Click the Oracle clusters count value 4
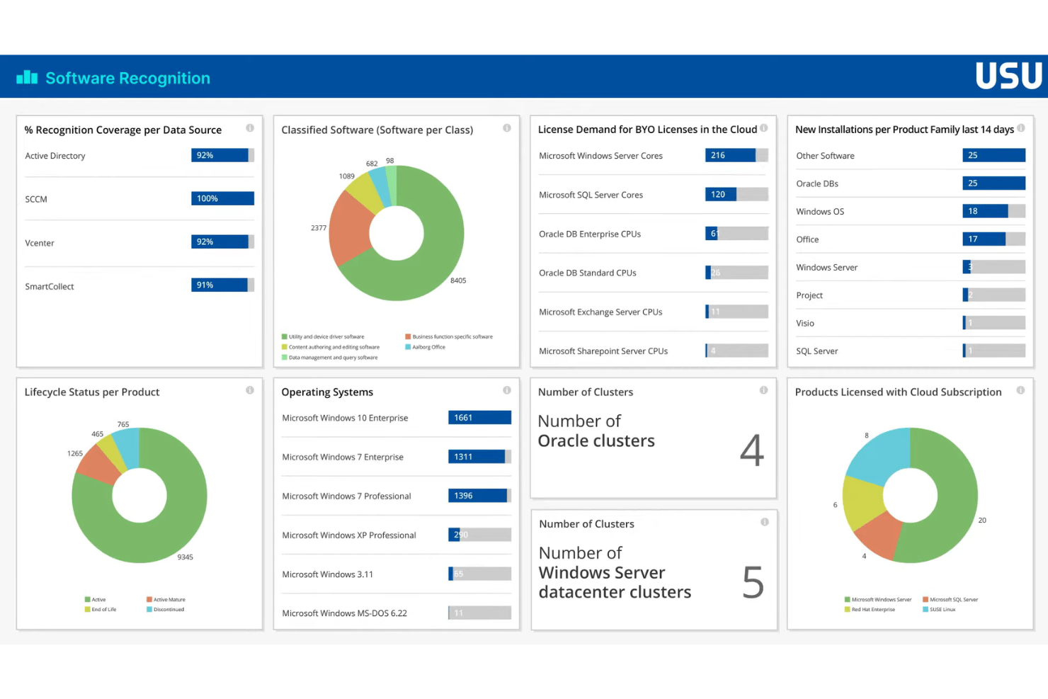 (752, 451)
